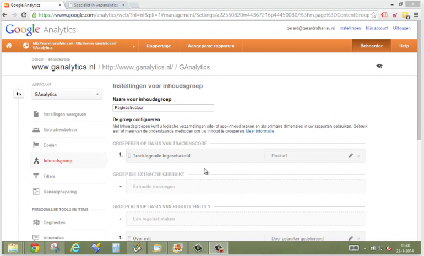Open the Chrome menu button
Image resolution: width=424 pixels, height=256 pixels.
pyautogui.click(x=416, y=15)
